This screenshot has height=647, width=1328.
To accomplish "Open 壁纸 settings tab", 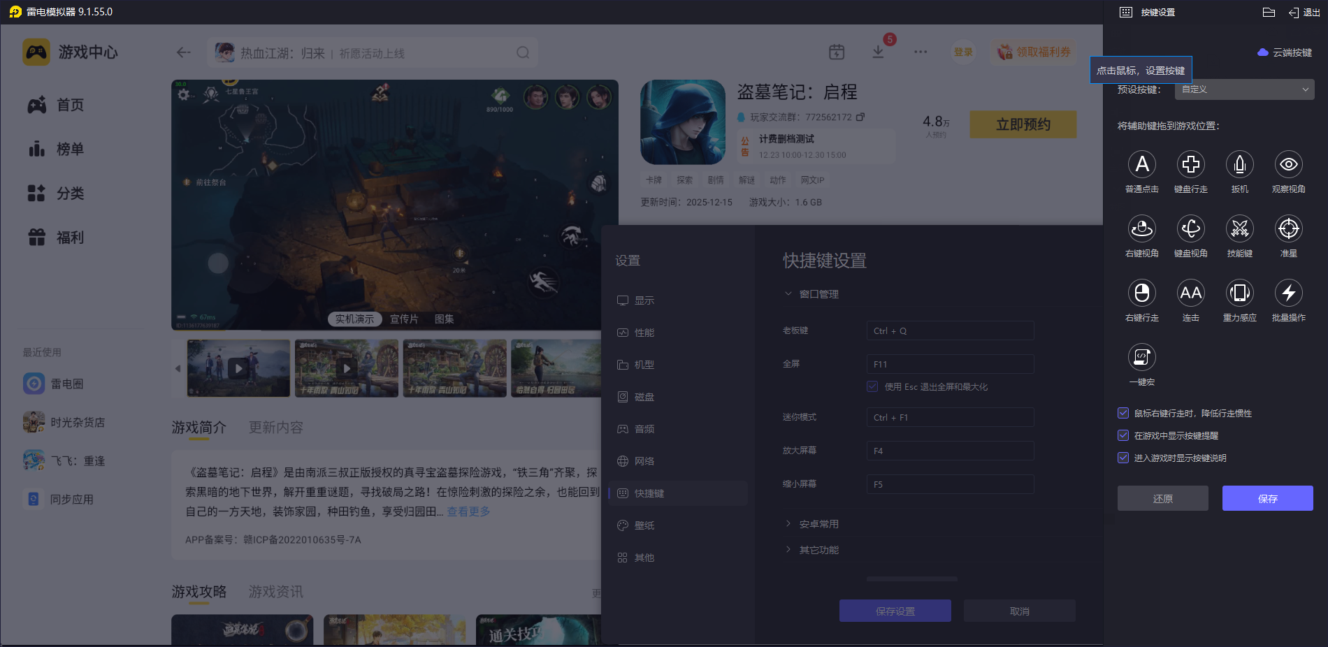I will (678, 525).
